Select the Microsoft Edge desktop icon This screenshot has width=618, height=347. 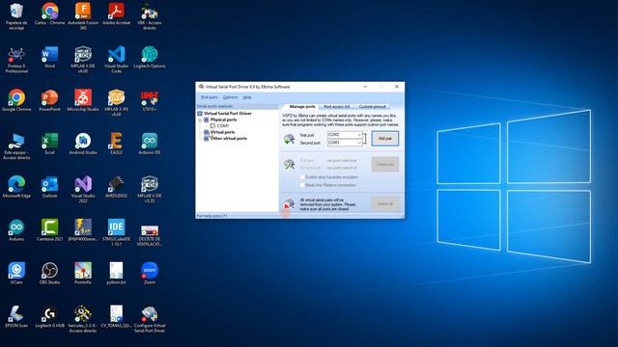16,187
